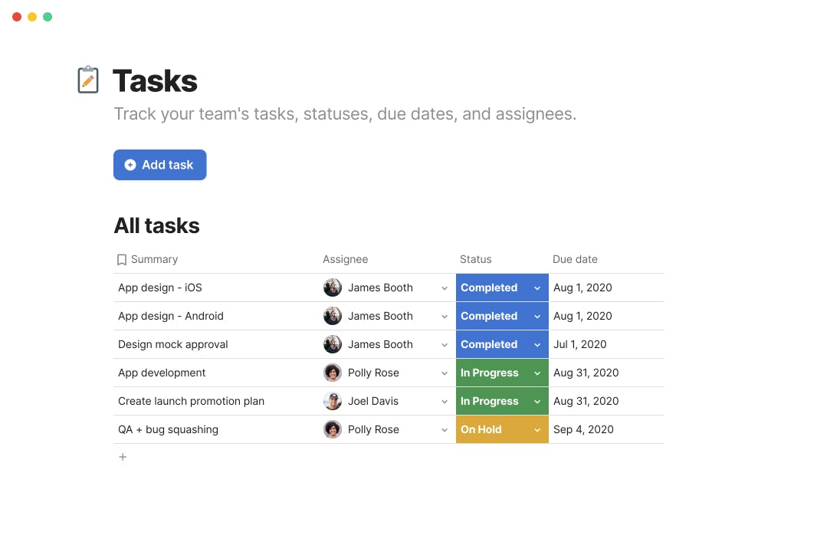Click the clipboard icon beside the Tasks title
This screenshot has width=840, height=552.
pyautogui.click(x=88, y=79)
